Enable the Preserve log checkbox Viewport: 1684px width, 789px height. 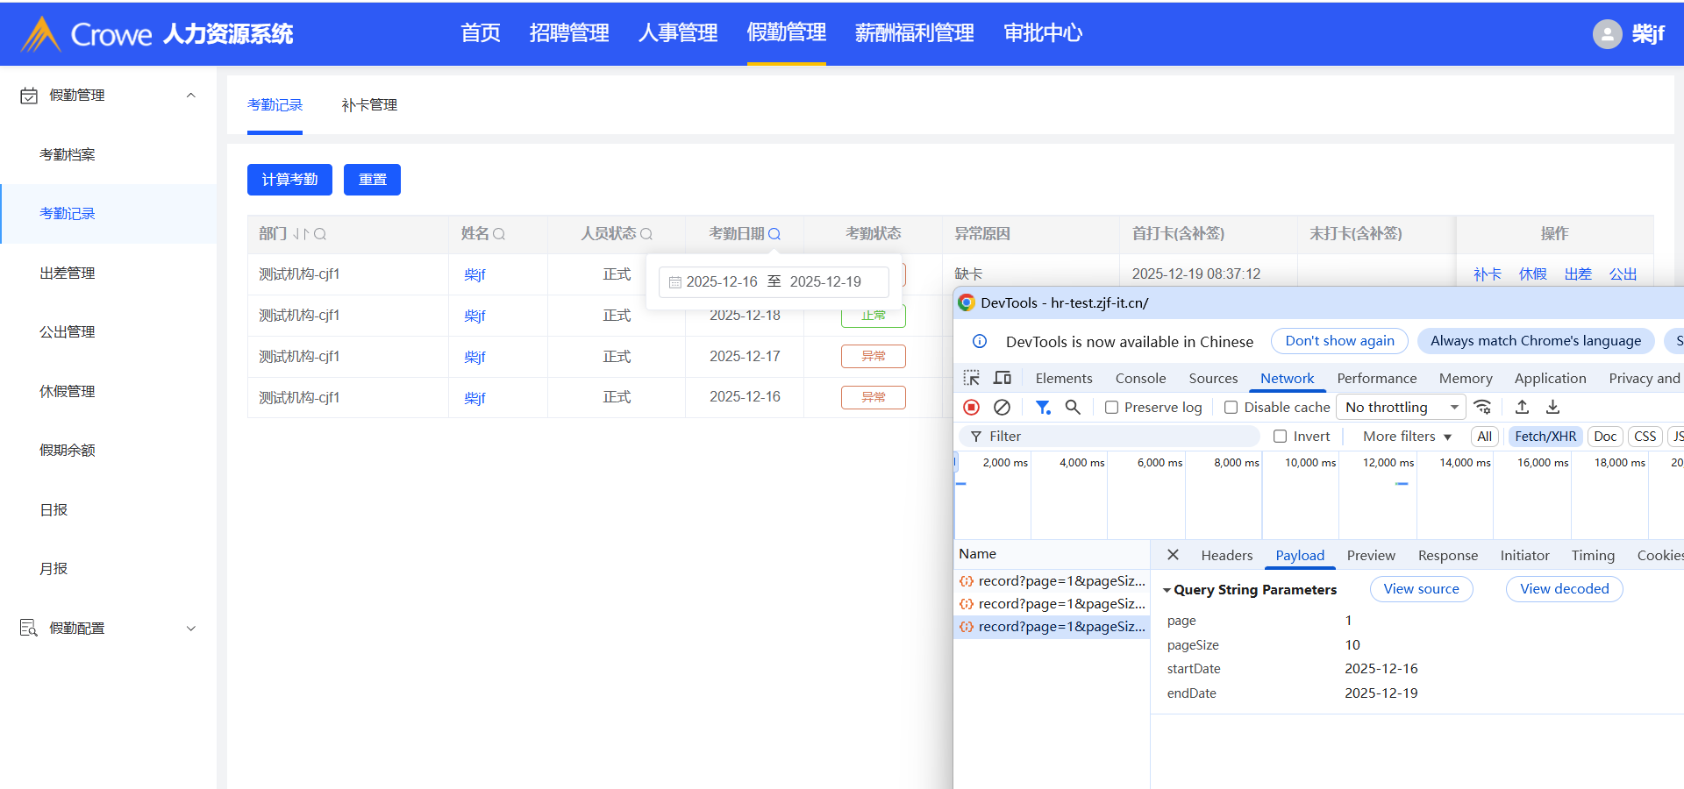1111,408
